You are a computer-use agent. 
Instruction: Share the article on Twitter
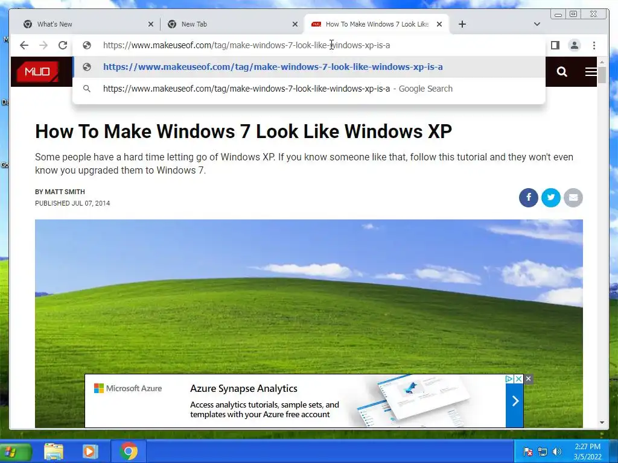551,197
